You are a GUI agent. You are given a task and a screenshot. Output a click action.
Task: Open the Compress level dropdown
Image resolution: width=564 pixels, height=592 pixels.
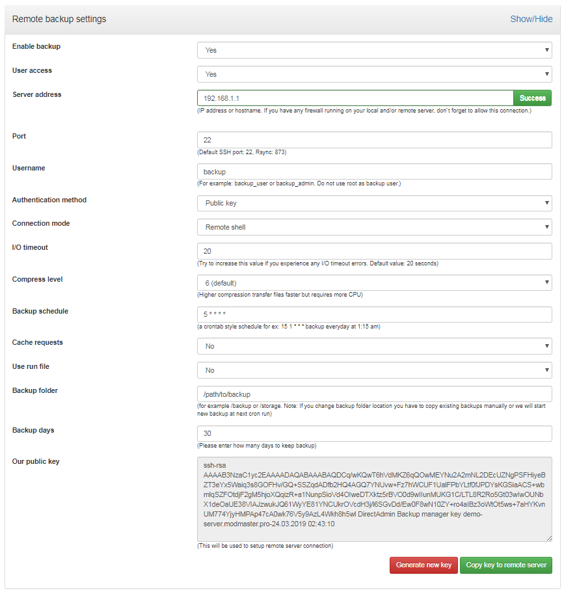point(374,282)
